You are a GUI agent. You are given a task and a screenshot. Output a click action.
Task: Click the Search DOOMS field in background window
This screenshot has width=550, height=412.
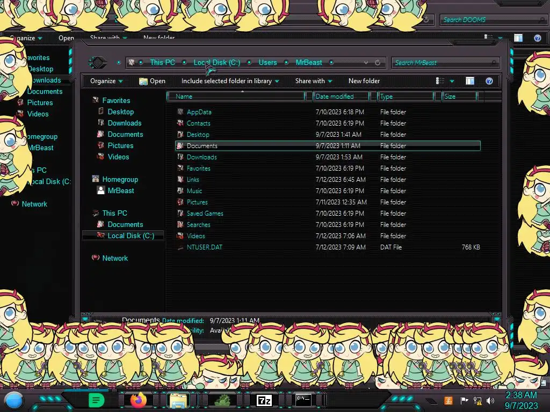pos(493,20)
